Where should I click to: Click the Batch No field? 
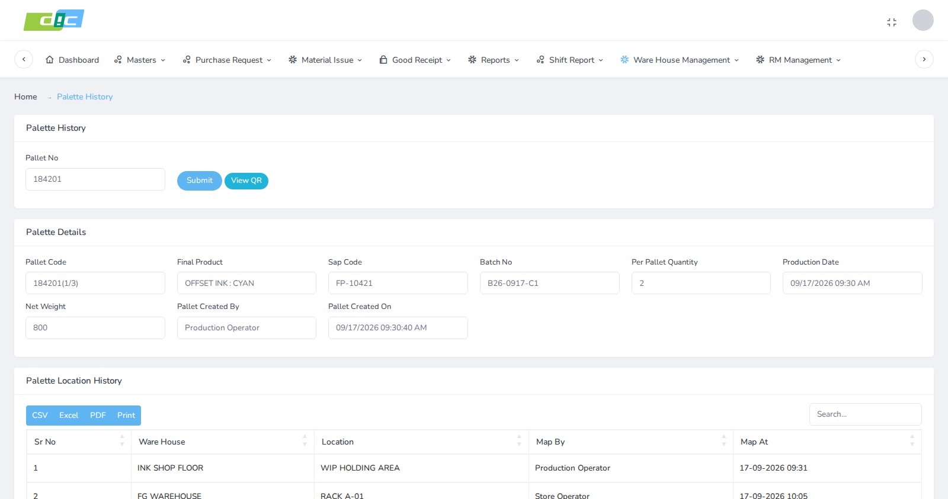tap(550, 283)
